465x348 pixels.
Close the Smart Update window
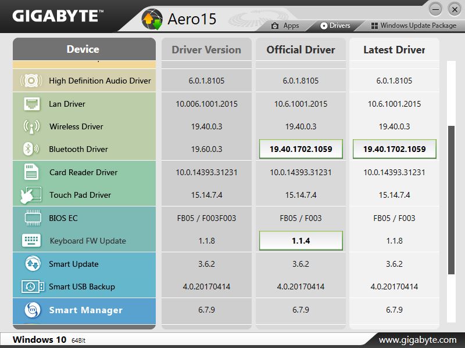pyautogui.click(x=455, y=9)
